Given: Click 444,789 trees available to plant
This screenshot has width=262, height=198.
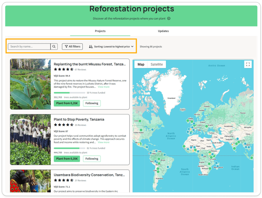Looking at the screenshot, I should 70,153.
